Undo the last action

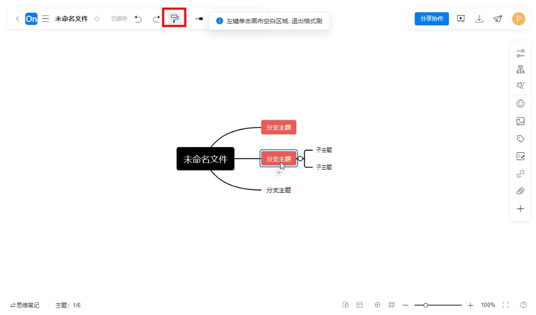point(138,19)
